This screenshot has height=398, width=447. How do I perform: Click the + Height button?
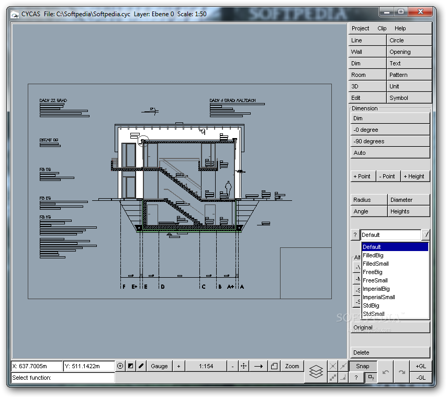point(415,176)
